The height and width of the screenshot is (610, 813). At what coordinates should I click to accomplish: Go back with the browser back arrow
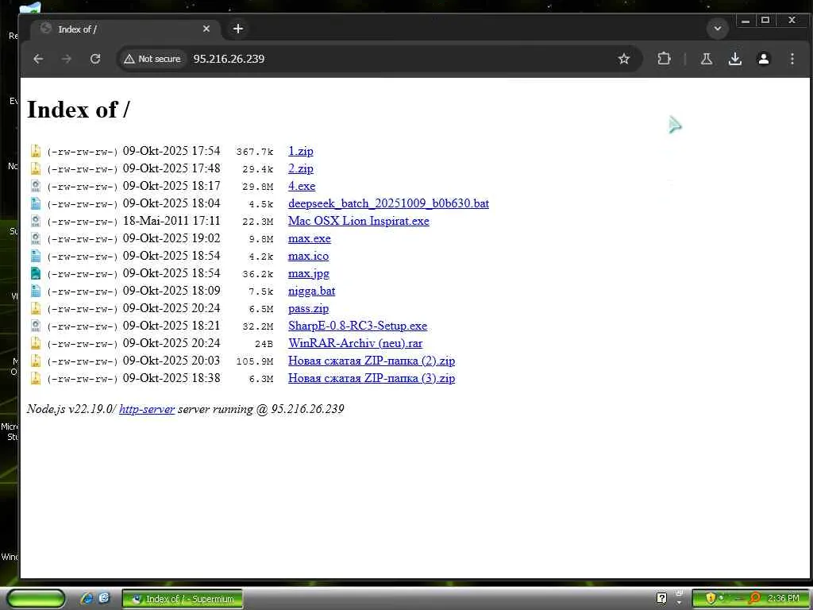coord(38,59)
